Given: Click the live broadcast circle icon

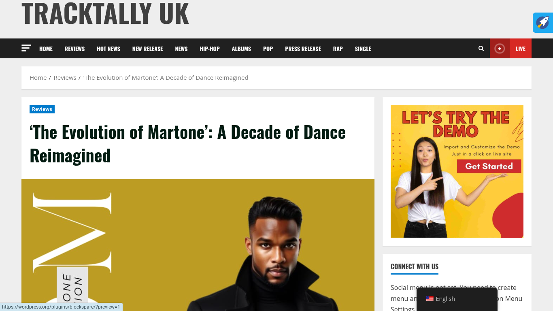Looking at the screenshot, I should point(500,49).
